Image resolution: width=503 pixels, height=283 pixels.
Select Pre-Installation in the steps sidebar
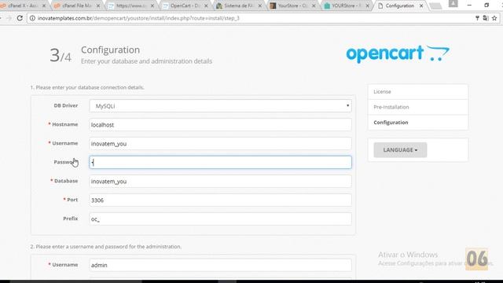tap(417, 107)
